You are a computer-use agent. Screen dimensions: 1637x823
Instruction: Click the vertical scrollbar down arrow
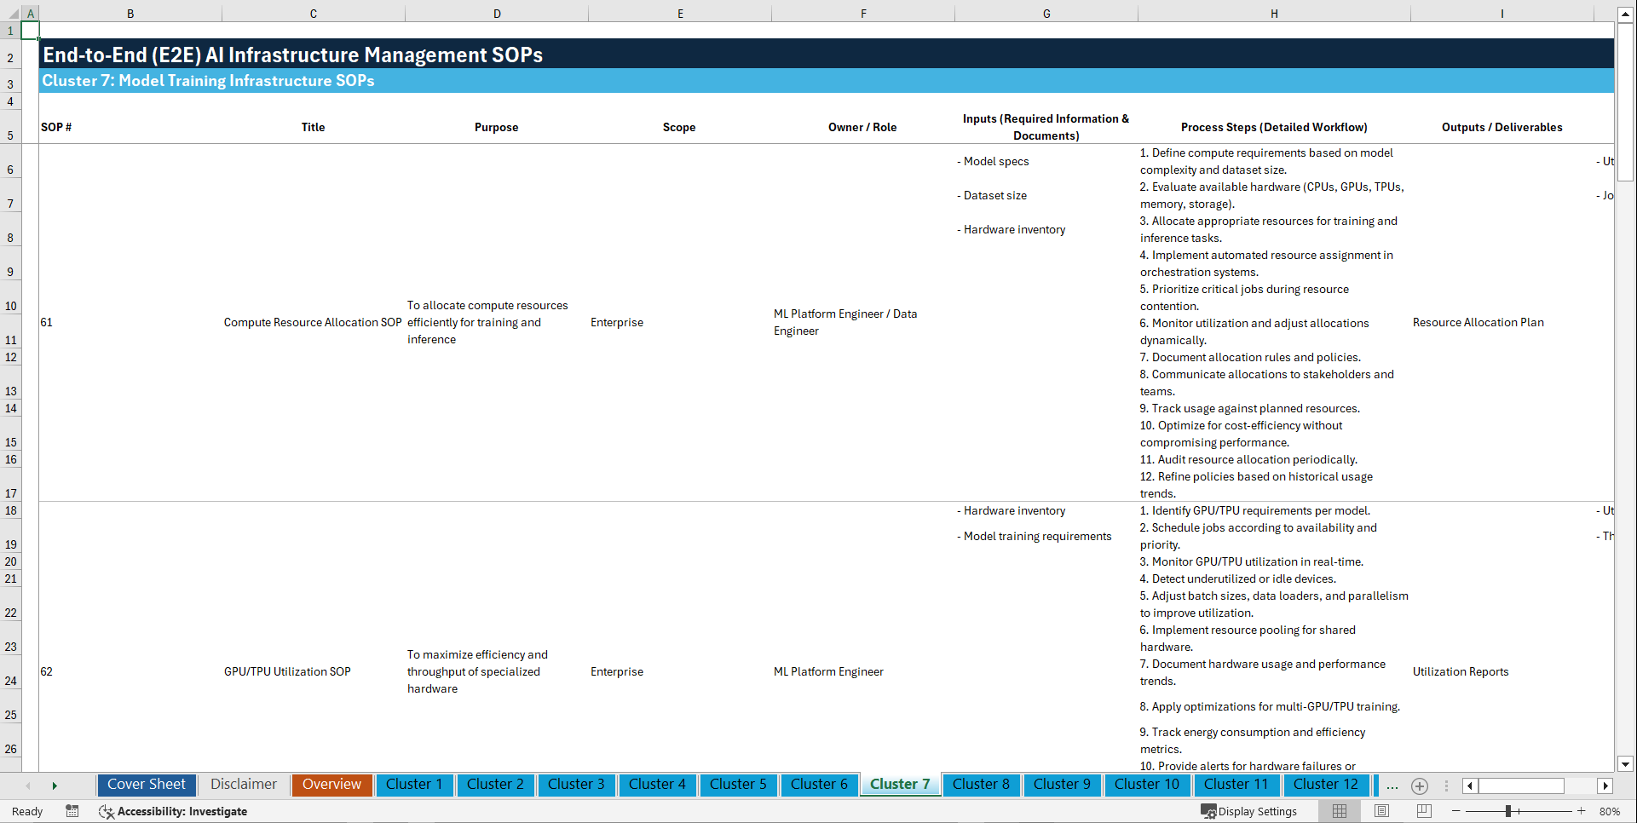pos(1626,764)
